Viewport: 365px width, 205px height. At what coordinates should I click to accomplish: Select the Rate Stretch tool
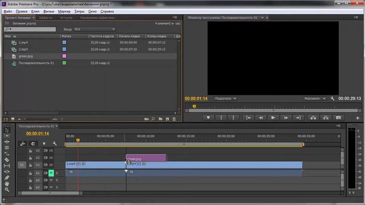pos(7,154)
